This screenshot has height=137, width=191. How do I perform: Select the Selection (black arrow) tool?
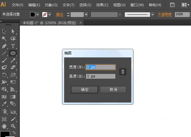4,31
